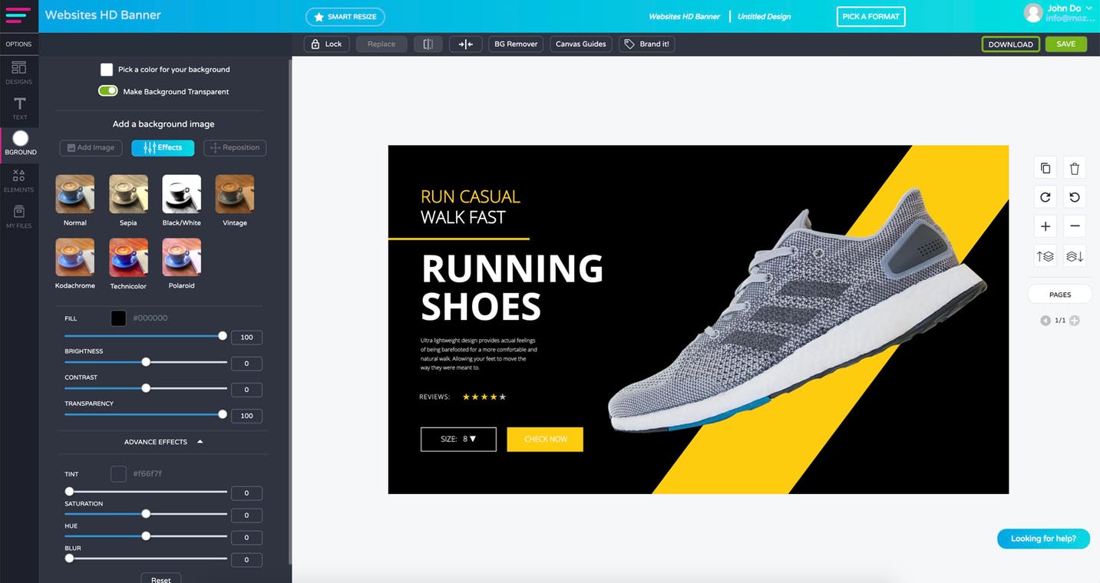Click the Transparency slider handle
The height and width of the screenshot is (583, 1100).
click(223, 414)
